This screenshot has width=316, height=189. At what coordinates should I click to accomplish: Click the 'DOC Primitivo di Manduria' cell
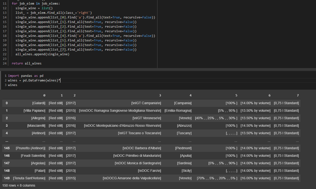tap(137, 156)
